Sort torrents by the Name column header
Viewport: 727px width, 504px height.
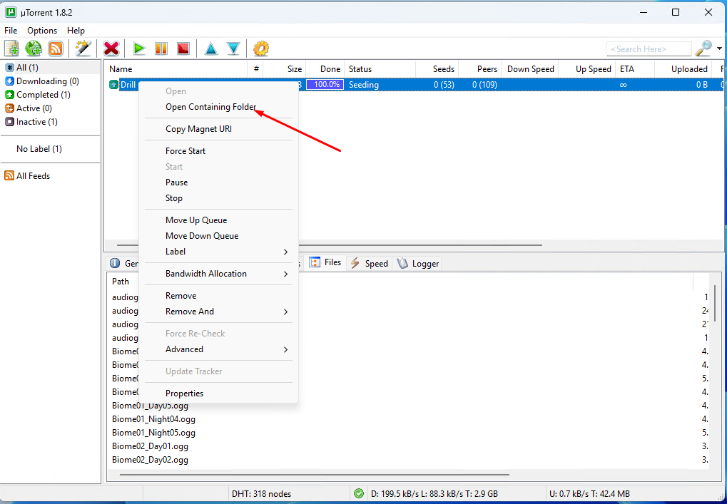[x=176, y=69]
